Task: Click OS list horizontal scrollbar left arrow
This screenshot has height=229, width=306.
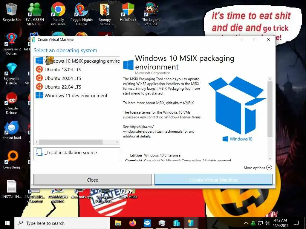Action: [36, 142]
